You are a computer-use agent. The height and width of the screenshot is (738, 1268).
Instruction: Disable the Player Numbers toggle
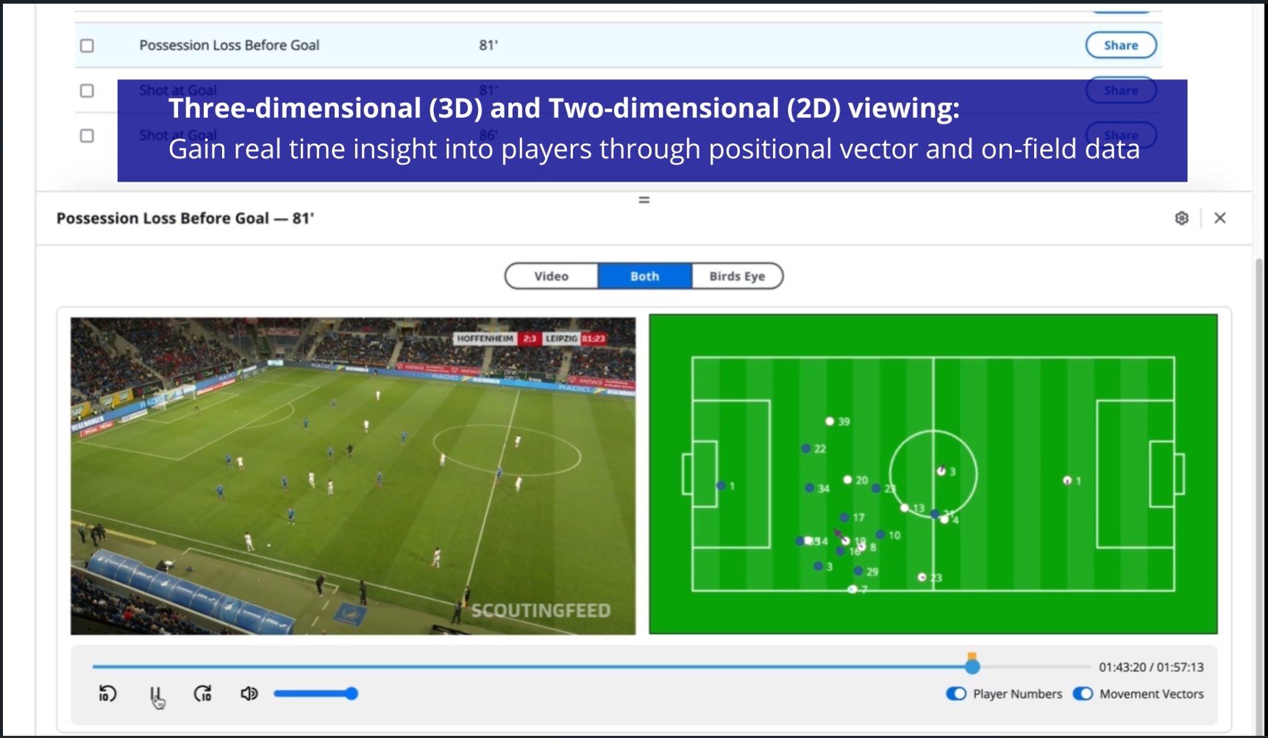(x=956, y=694)
